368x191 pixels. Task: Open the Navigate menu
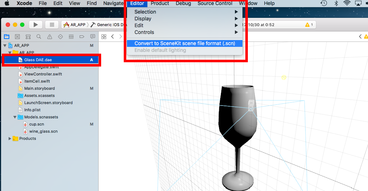click(113, 3)
